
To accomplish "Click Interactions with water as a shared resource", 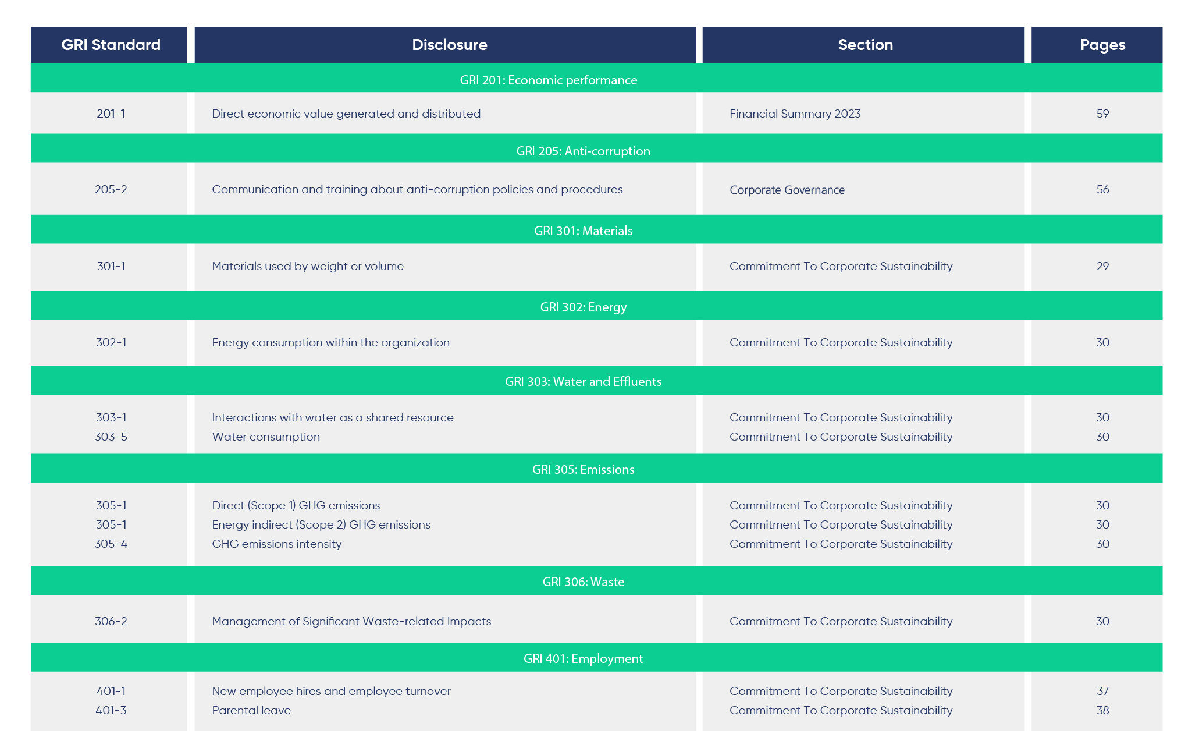I will pos(333,417).
